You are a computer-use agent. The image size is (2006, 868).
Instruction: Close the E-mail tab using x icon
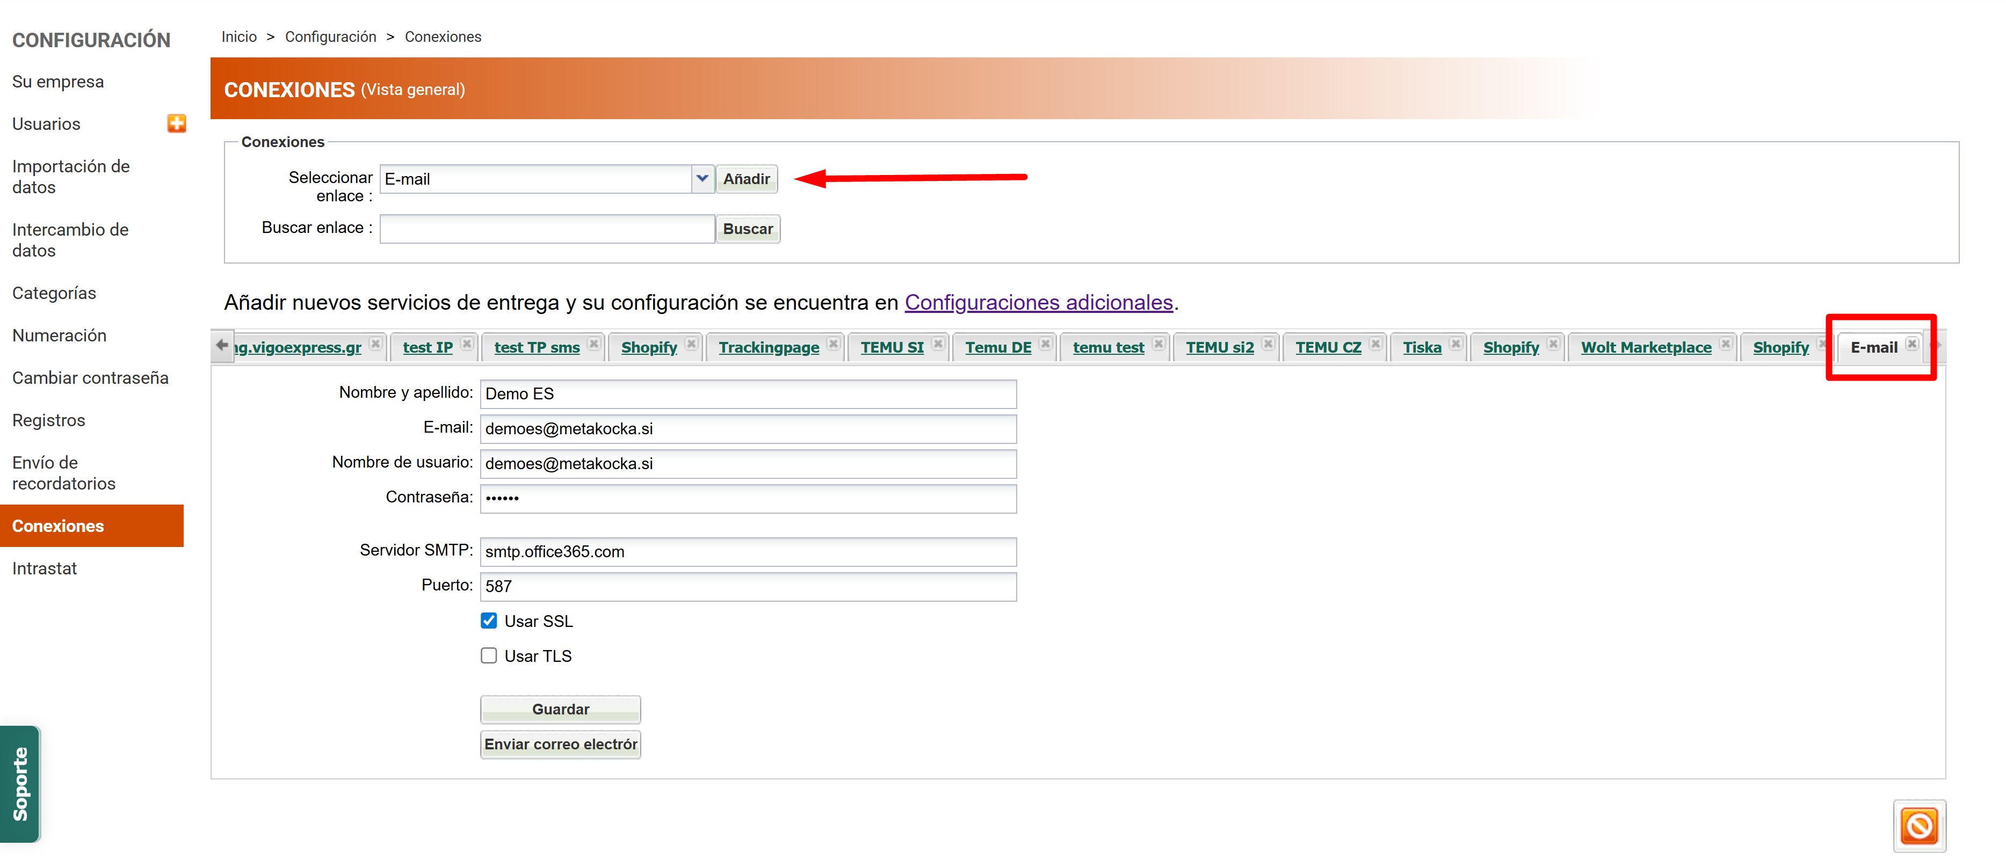click(1912, 344)
